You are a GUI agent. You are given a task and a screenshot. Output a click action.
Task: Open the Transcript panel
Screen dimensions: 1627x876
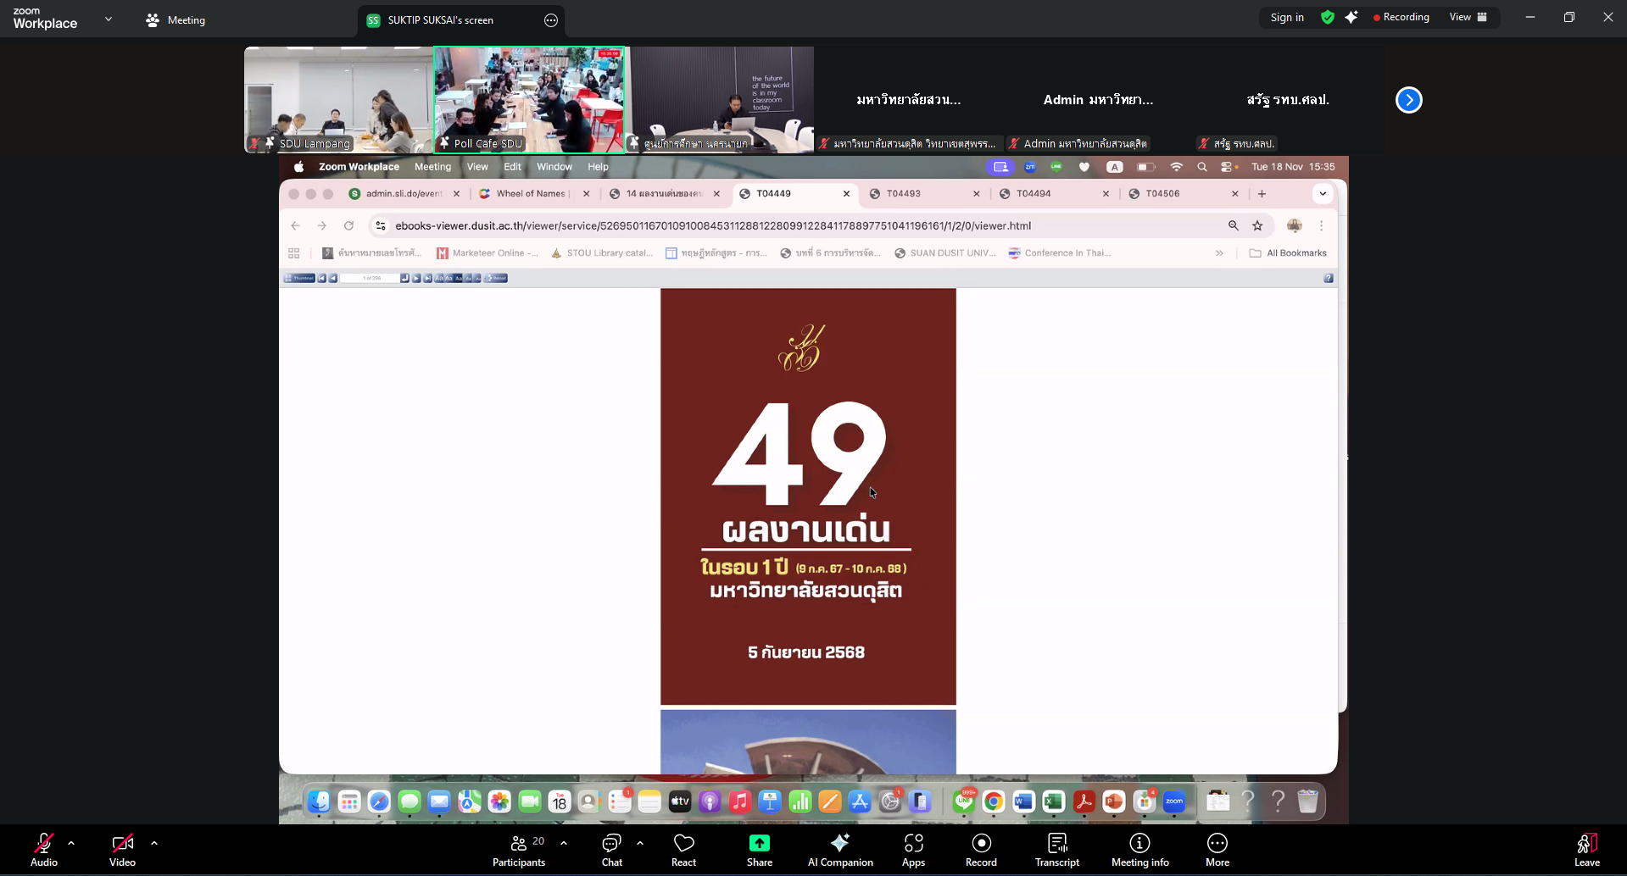pyautogui.click(x=1056, y=850)
